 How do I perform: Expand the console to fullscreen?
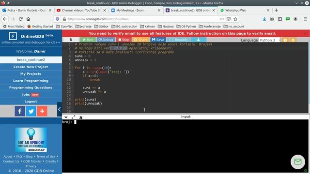coord(73,117)
